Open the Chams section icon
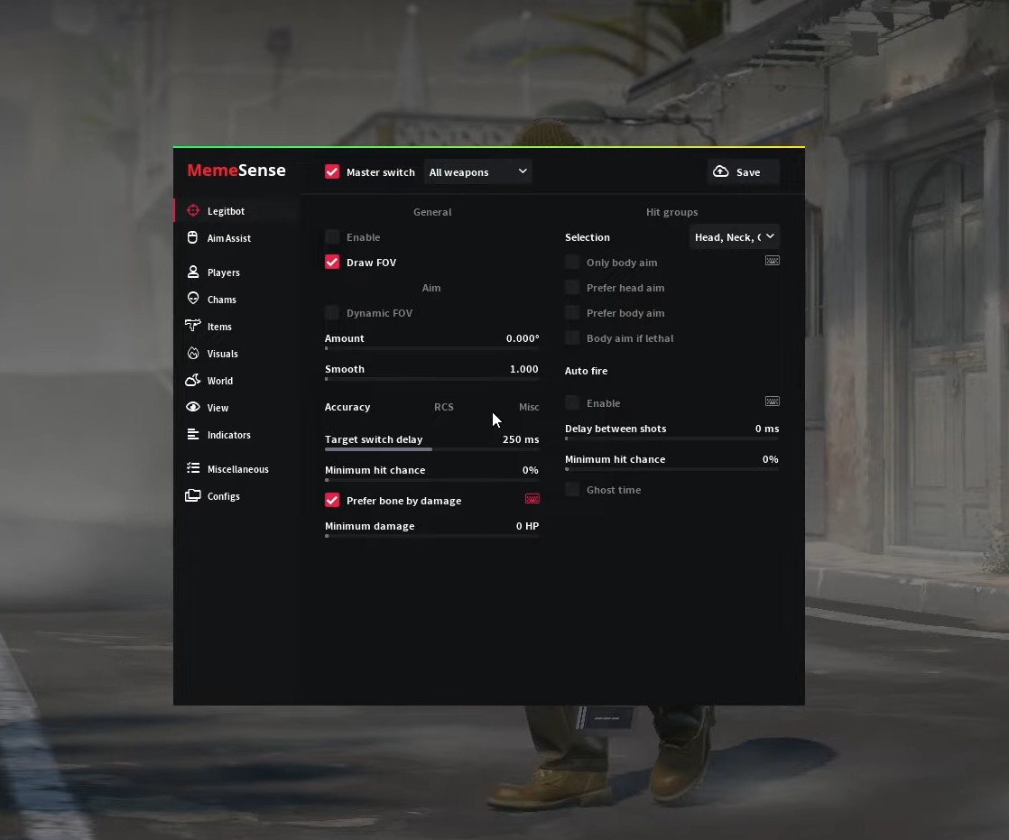The width and height of the screenshot is (1009, 840). click(x=192, y=300)
